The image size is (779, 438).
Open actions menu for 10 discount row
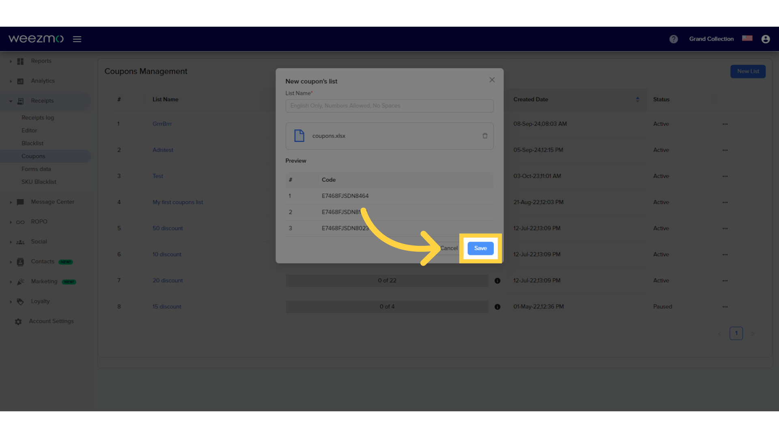click(x=725, y=255)
